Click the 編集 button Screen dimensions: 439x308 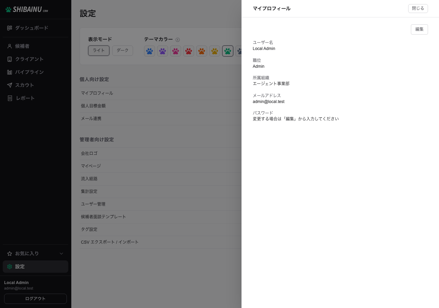pos(419,29)
